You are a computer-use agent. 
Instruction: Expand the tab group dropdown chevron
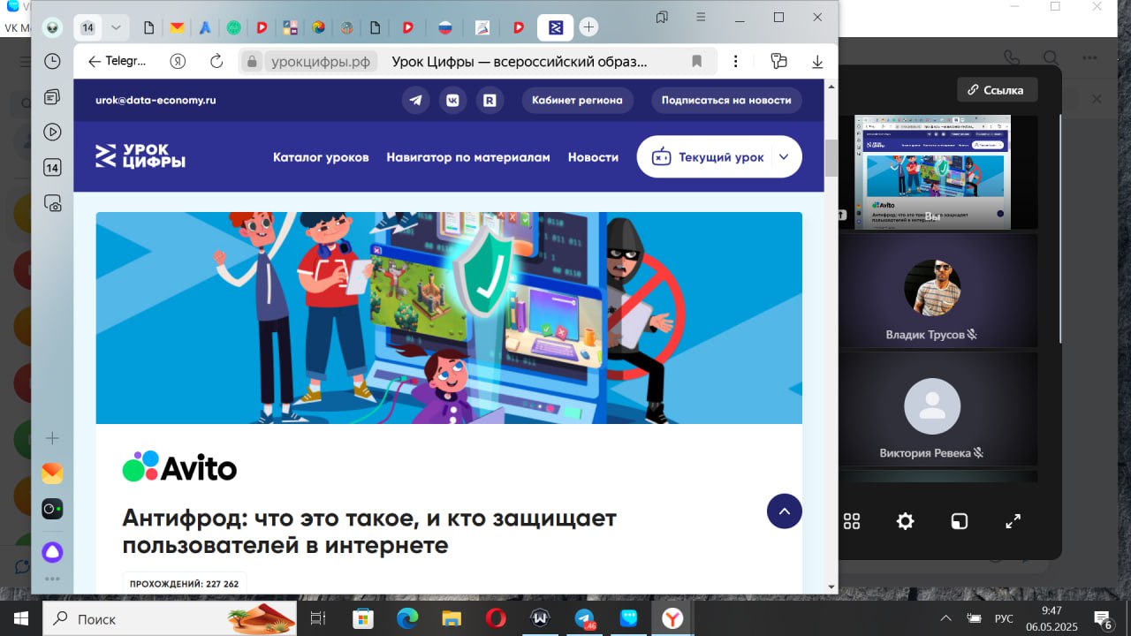click(116, 27)
